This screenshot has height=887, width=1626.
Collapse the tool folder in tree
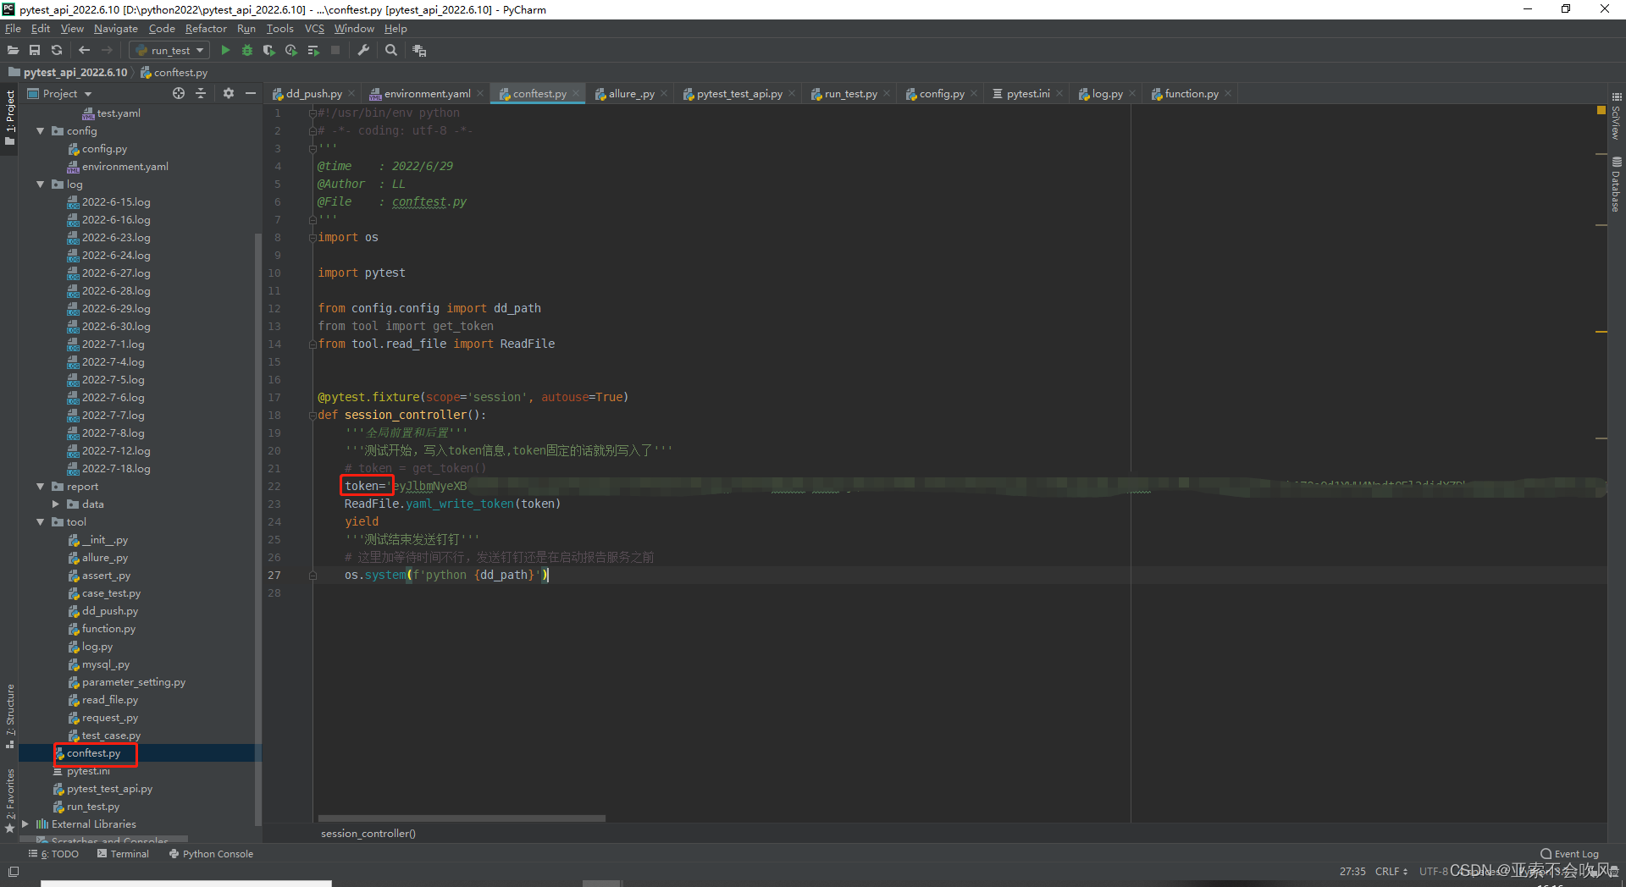coord(40,522)
